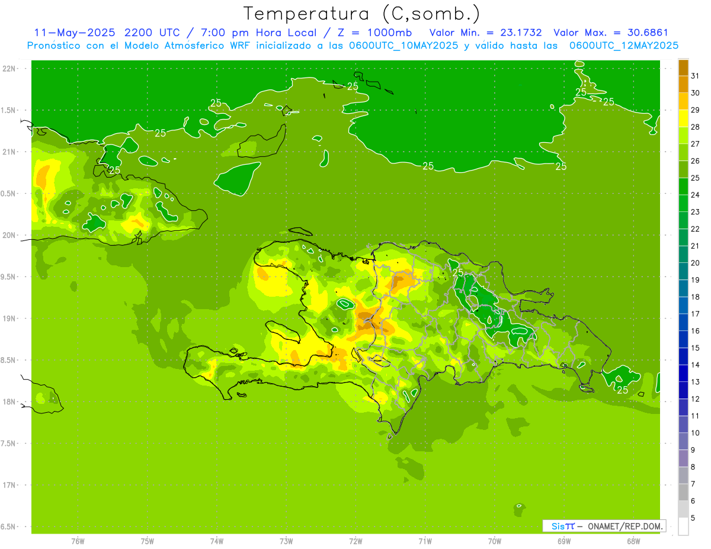Click the light-green swatch between 26 and 27
711x549 pixels.
683,152
